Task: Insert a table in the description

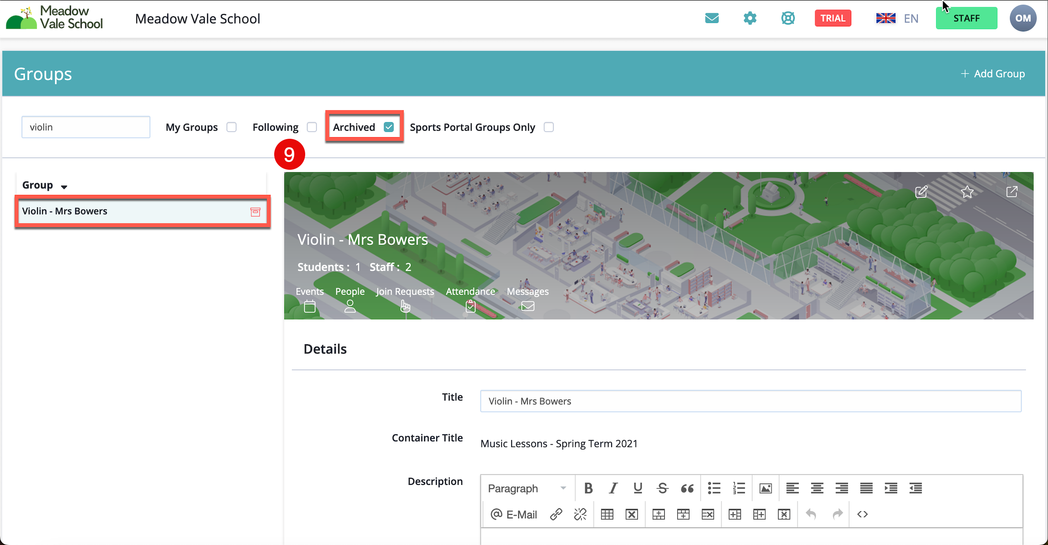Action: [607, 514]
